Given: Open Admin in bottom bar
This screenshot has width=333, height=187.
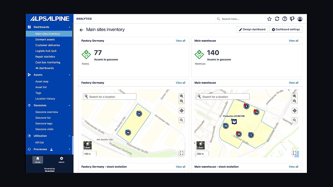Looking at the screenshot, I should pyautogui.click(x=61, y=160).
